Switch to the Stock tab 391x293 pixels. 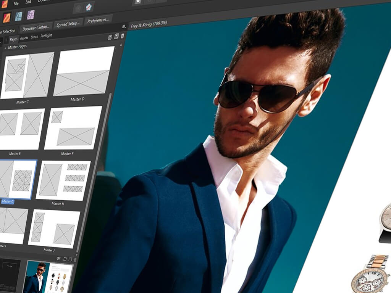point(34,37)
